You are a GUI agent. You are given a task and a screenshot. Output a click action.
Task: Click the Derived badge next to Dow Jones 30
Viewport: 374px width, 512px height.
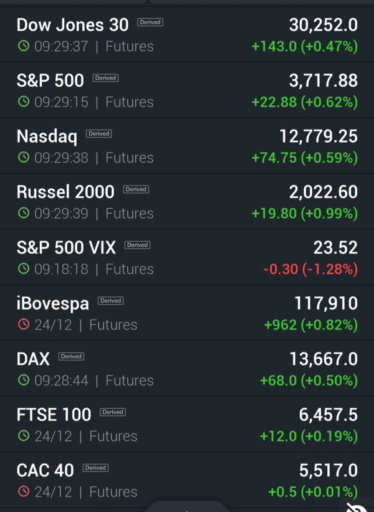(150, 22)
